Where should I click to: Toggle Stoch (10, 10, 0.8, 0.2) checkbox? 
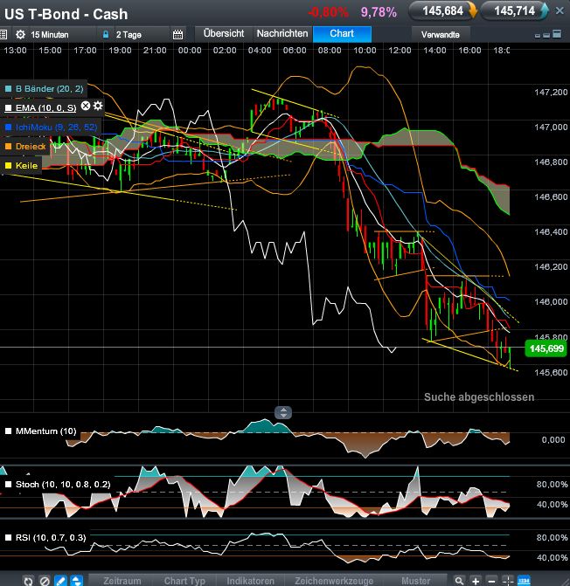coord(8,485)
